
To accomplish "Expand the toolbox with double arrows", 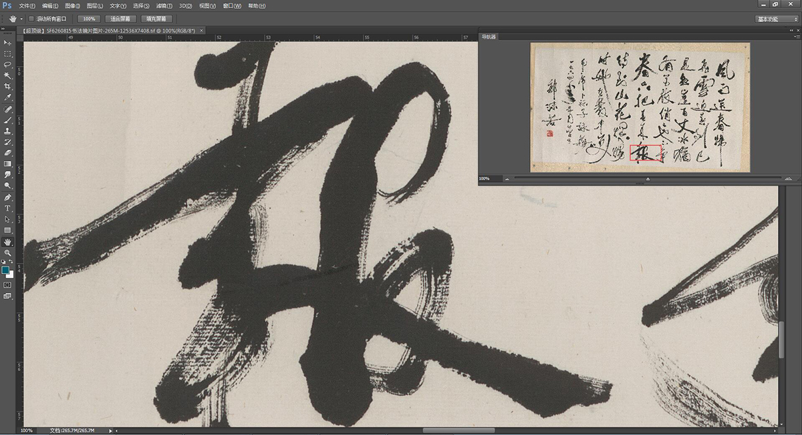I will tap(4, 30).
